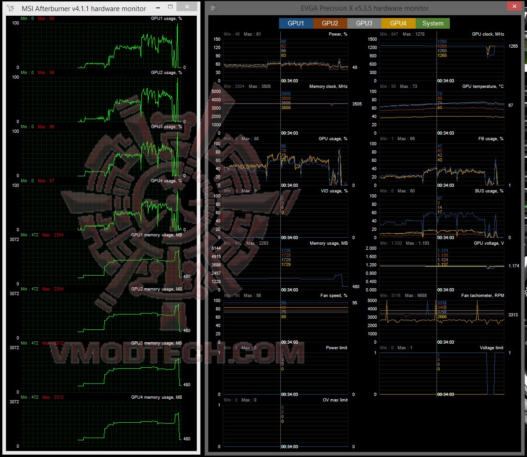Screen dimensions: 527x457
Task: Click the current GPU clock value 1265
Action: [513, 46]
